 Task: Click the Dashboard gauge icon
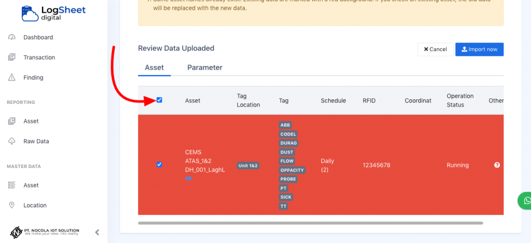(12, 37)
